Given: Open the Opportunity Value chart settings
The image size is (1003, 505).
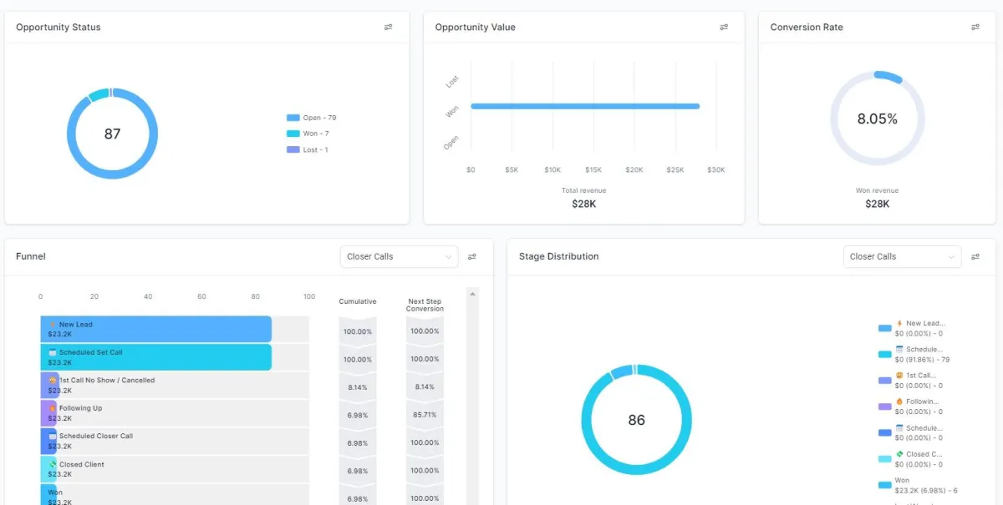Looking at the screenshot, I should click(724, 27).
